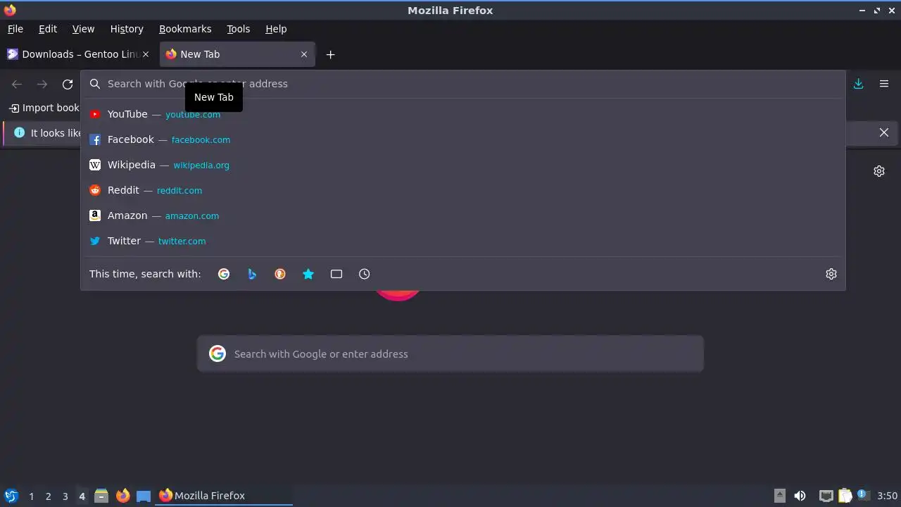Open the removable media eject tray icon
Image resolution: width=901 pixels, height=507 pixels.
coord(780,496)
